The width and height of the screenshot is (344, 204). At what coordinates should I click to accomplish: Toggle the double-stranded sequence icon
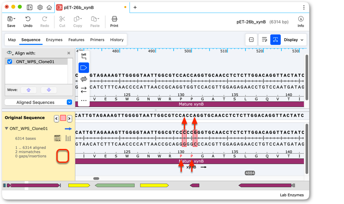(x=84, y=79)
